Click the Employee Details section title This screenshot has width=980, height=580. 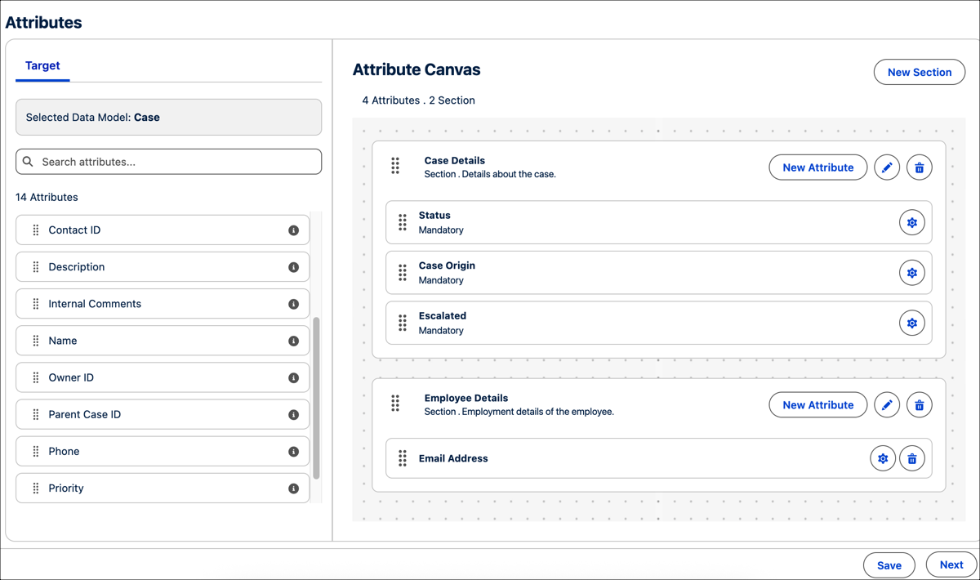coord(466,399)
